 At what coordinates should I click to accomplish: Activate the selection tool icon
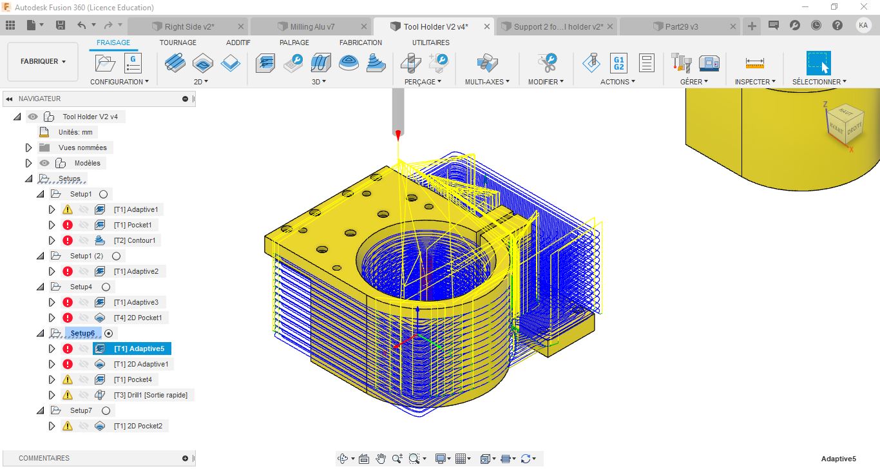point(819,63)
